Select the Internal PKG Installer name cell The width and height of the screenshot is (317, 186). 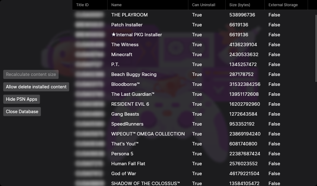tap(137, 34)
